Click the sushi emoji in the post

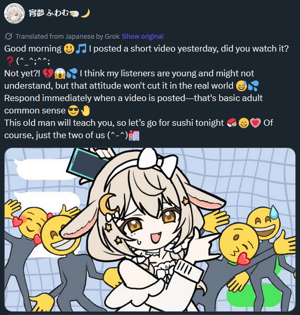(x=232, y=123)
